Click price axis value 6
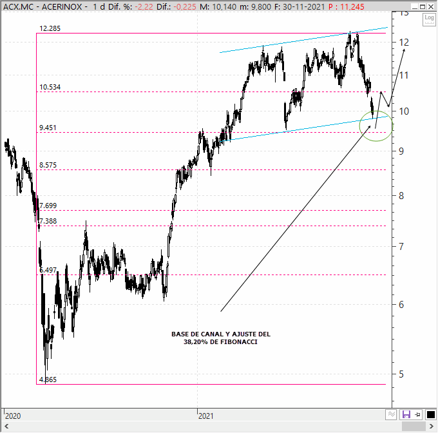Viewport: 438px width, 433px height. 401,305
